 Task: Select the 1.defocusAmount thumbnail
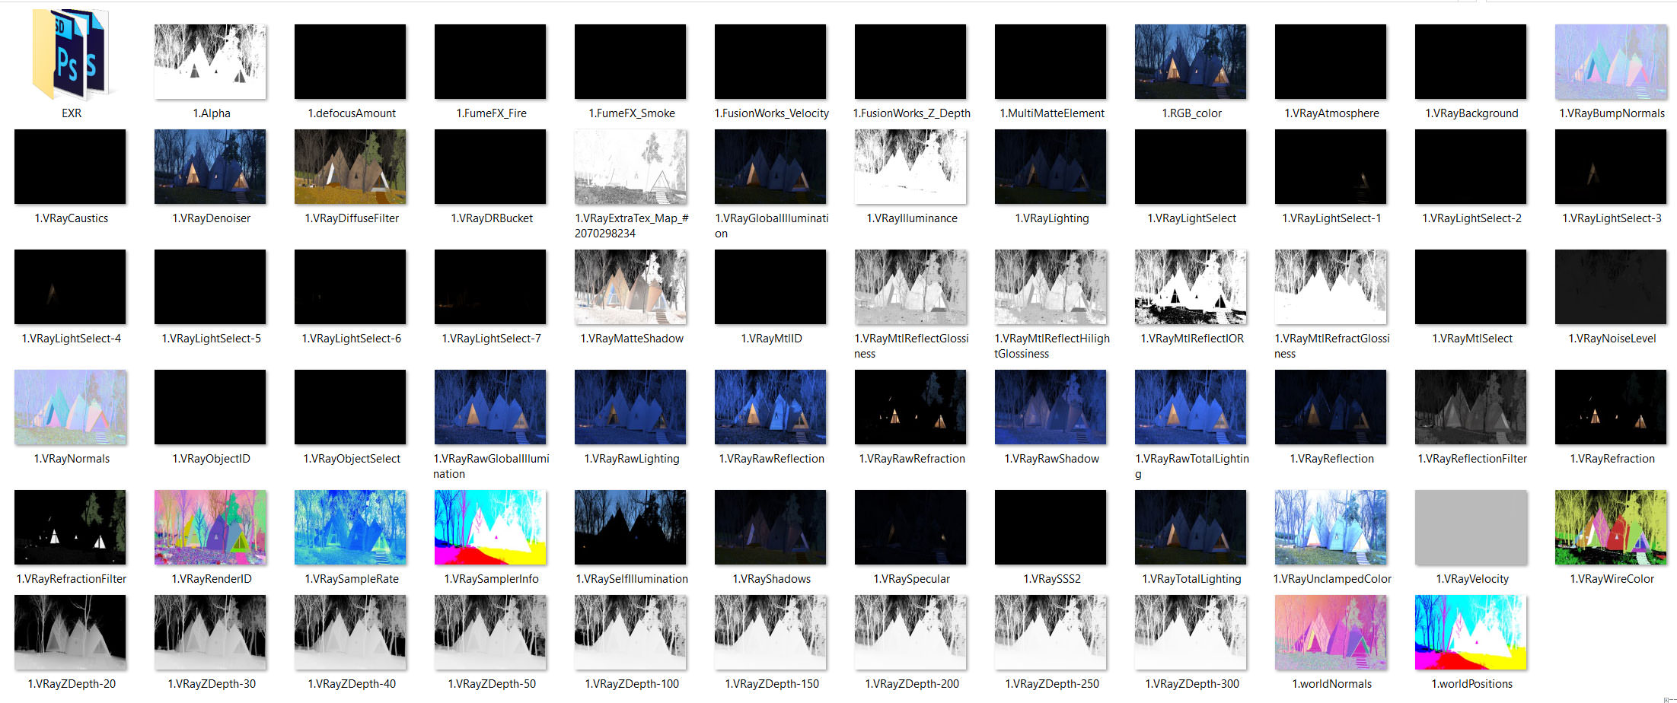(350, 62)
